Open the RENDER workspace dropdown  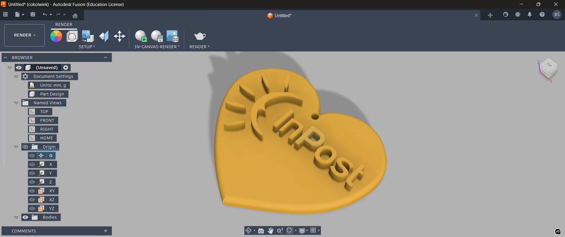point(24,35)
